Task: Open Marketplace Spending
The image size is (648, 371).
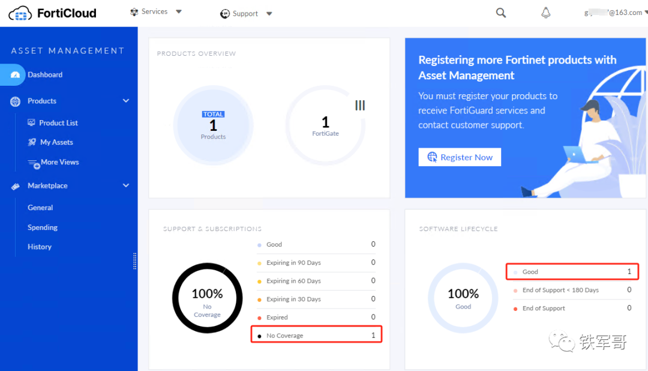Action: [x=43, y=228]
